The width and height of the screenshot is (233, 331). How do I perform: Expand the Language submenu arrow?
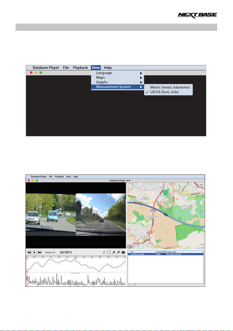click(x=141, y=73)
